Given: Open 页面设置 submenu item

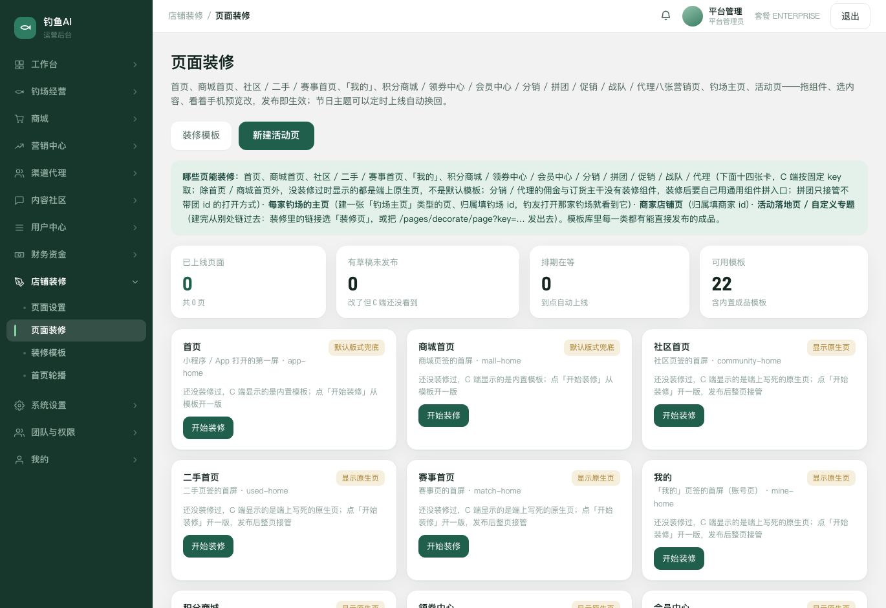Looking at the screenshot, I should [x=76, y=308].
